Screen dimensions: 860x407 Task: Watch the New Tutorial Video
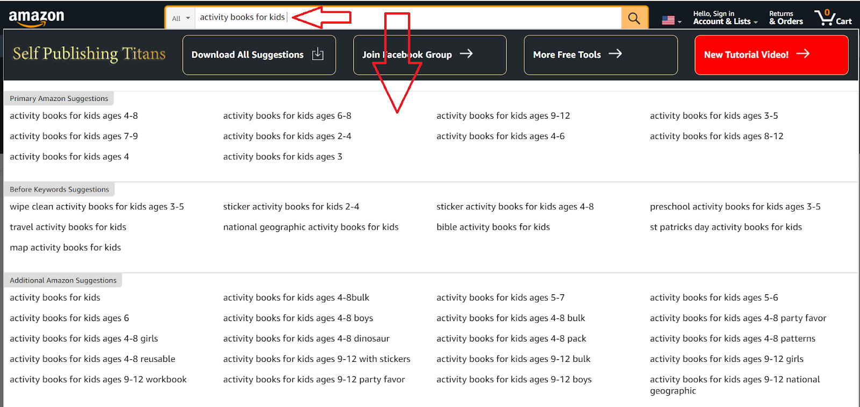[771, 55]
